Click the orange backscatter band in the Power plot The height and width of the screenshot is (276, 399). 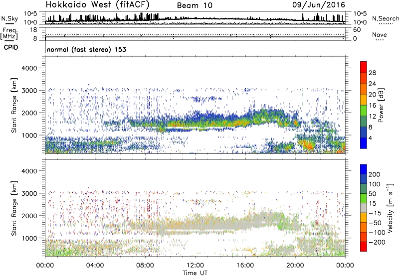[x=203, y=123]
